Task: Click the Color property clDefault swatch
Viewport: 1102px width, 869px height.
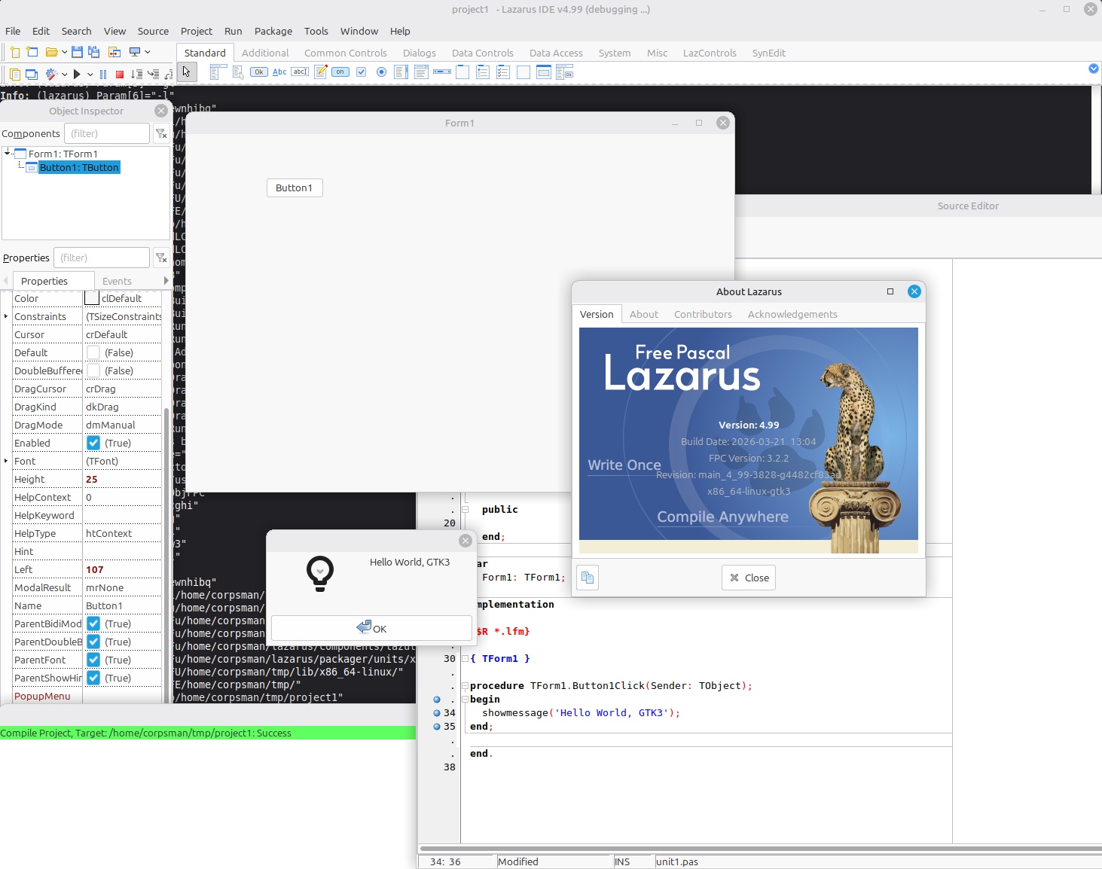Action: 92,298
